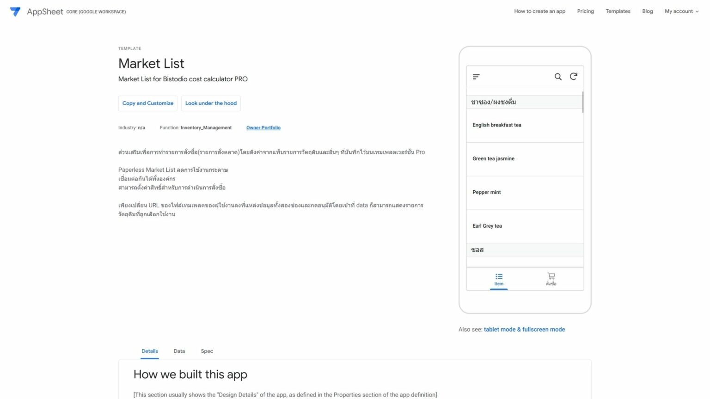Open the tablet mode & fullscreen mode link
This screenshot has height=399, width=710.
(x=524, y=329)
